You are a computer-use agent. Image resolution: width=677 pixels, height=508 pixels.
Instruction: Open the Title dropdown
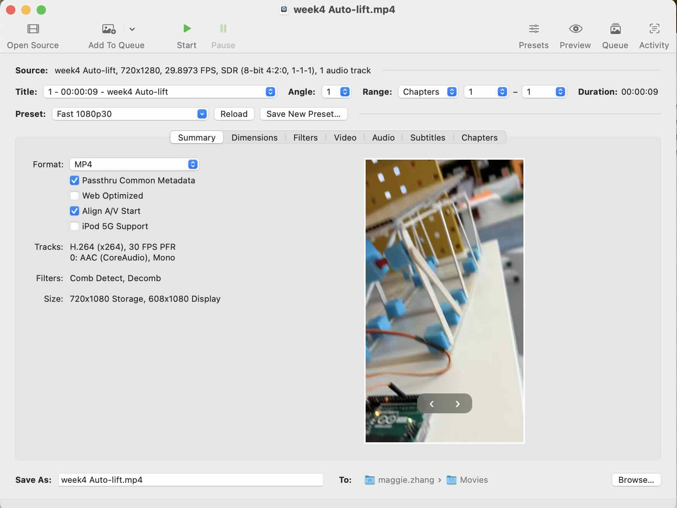(160, 92)
